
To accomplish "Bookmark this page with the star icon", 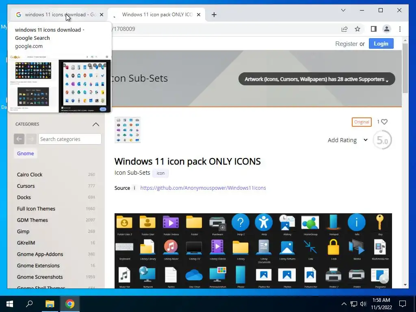I will 357,29.
